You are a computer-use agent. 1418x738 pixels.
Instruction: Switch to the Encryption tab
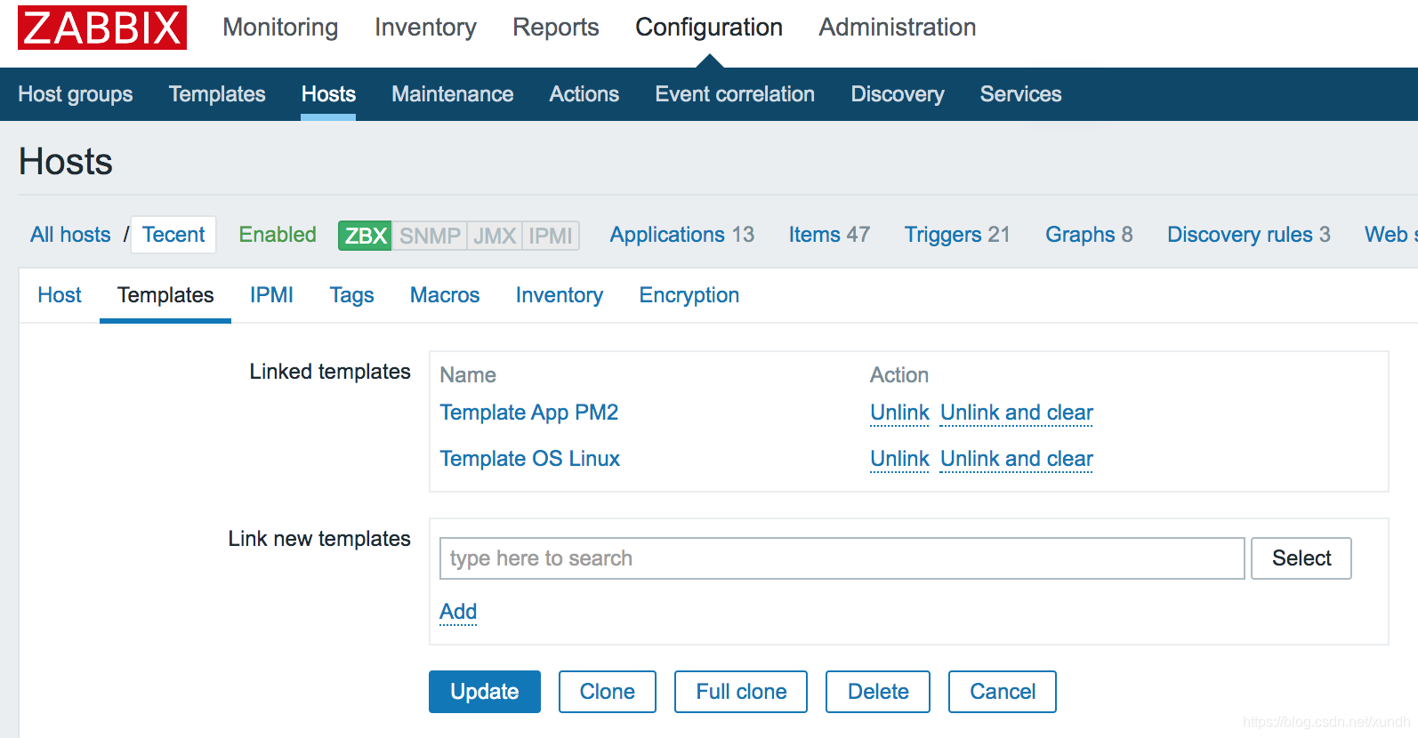coord(689,295)
